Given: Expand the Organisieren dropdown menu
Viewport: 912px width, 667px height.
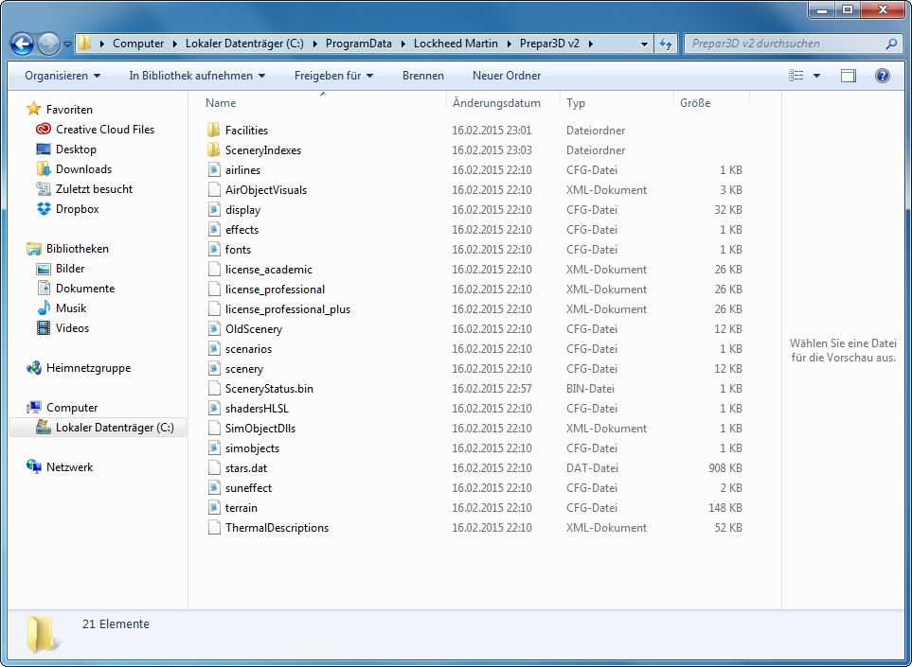Looking at the screenshot, I should click(63, 76).
